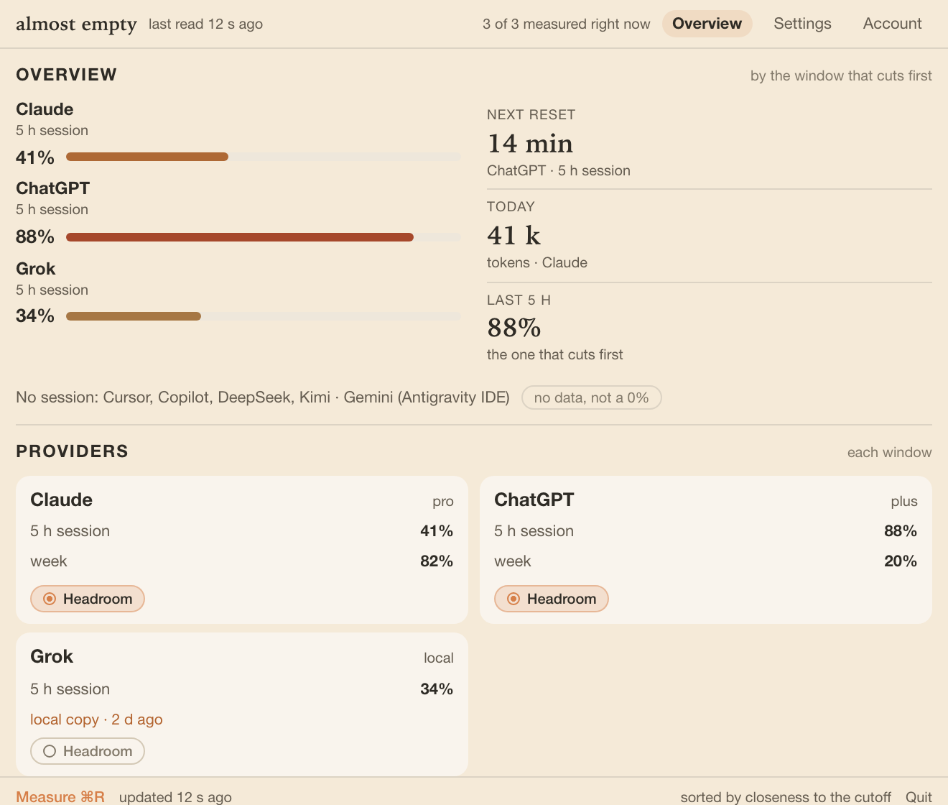The image size is (948, 805).
Task: Enable Headroom on the Grok card
Action: (x=87, y=751)
